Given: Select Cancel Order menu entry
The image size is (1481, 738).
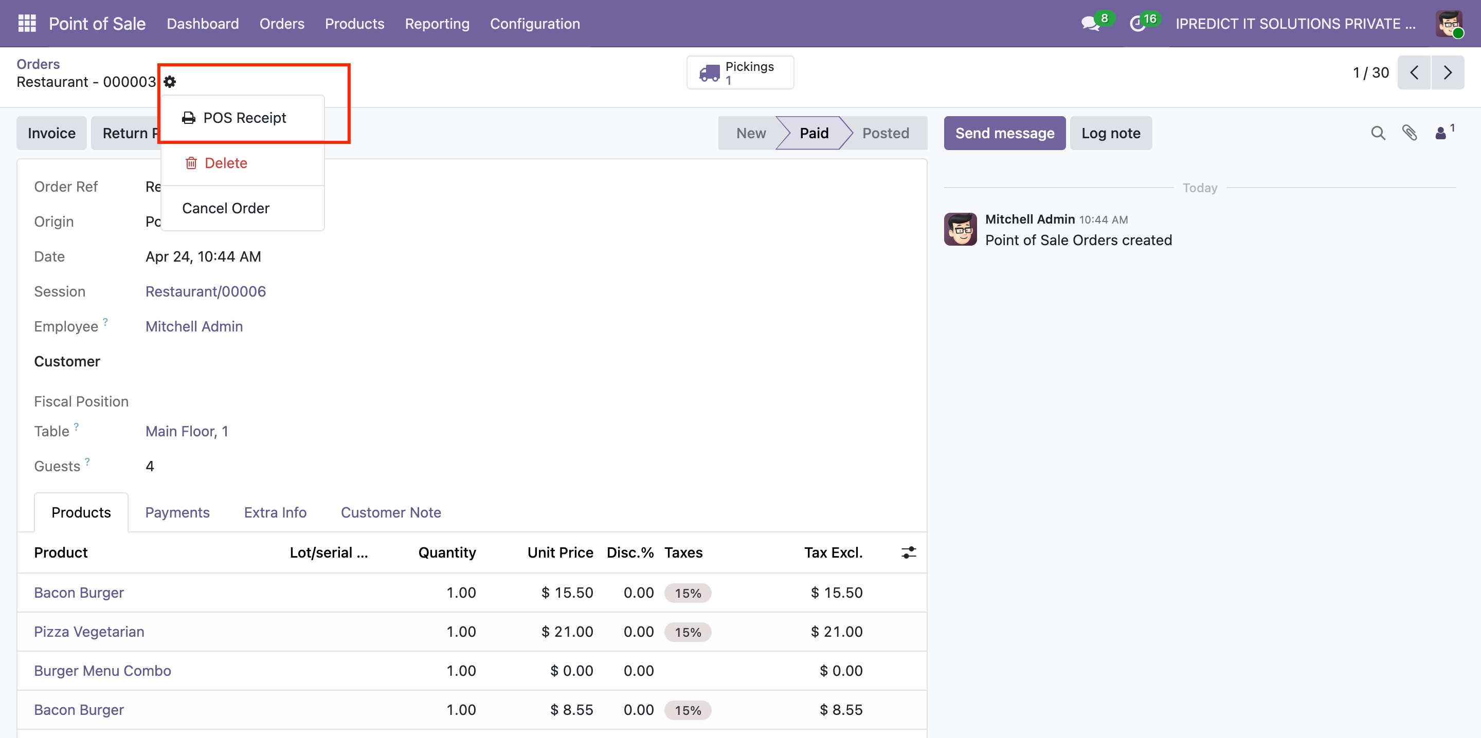Looking at the screenshot, I should 225,208.
